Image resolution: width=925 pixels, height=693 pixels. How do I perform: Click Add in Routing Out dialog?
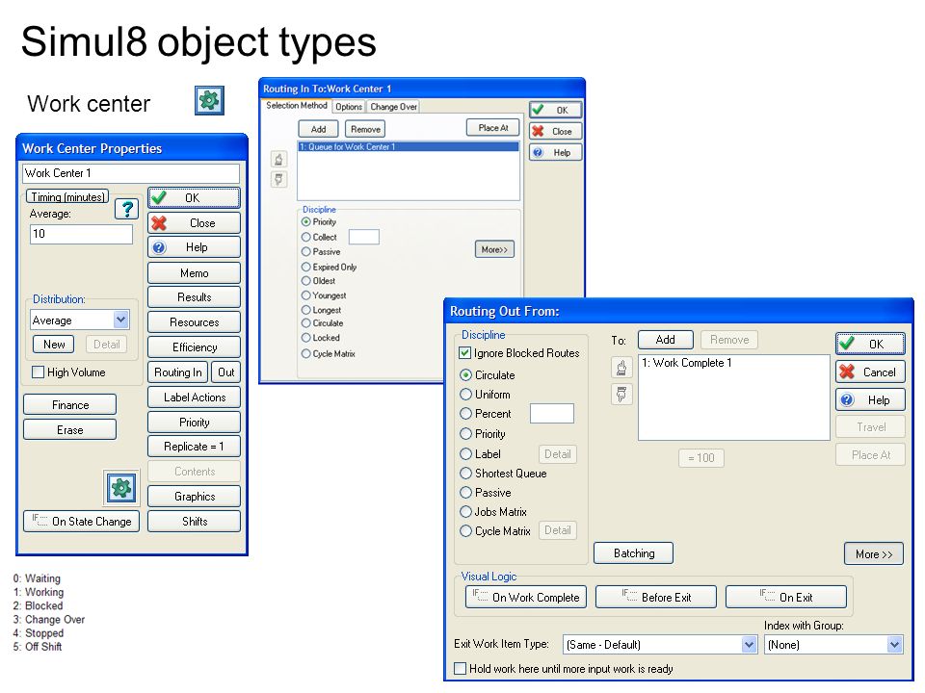coord(665,340)
